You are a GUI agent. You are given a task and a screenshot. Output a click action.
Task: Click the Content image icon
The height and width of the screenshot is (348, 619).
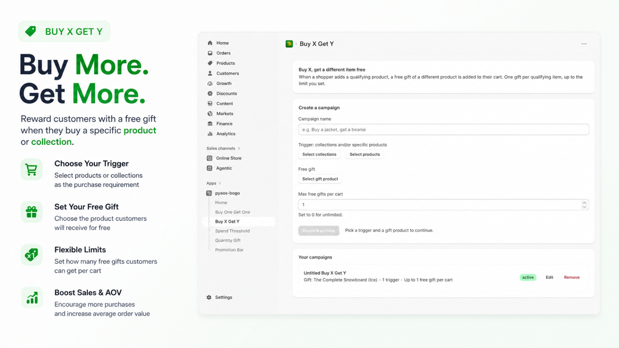pos(210,104)
